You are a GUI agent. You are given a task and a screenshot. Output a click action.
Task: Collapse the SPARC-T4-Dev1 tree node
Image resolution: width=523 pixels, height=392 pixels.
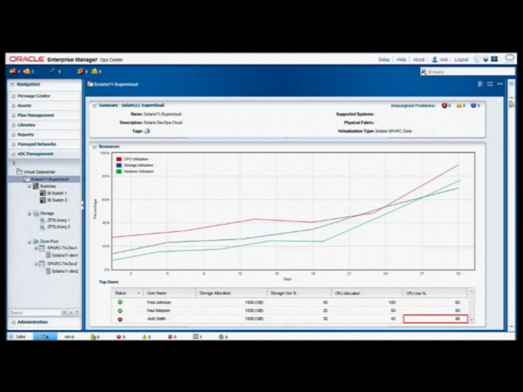(x=36, y=248)
